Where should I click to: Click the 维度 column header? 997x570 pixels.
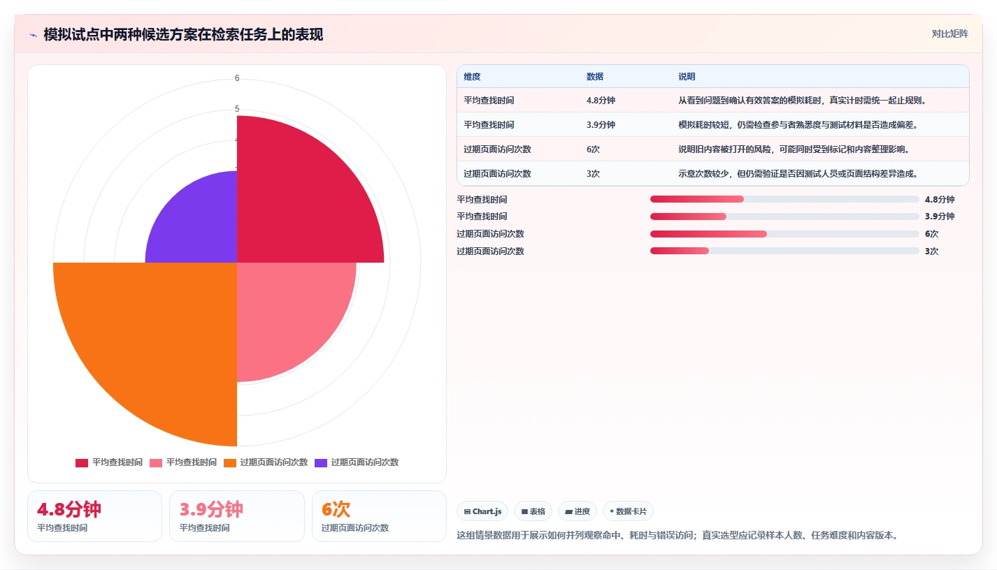472,77
